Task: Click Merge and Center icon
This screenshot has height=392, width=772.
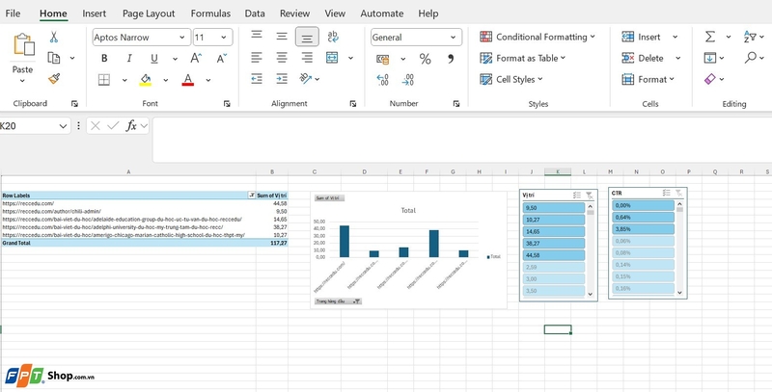Action: tap(332, 58)
